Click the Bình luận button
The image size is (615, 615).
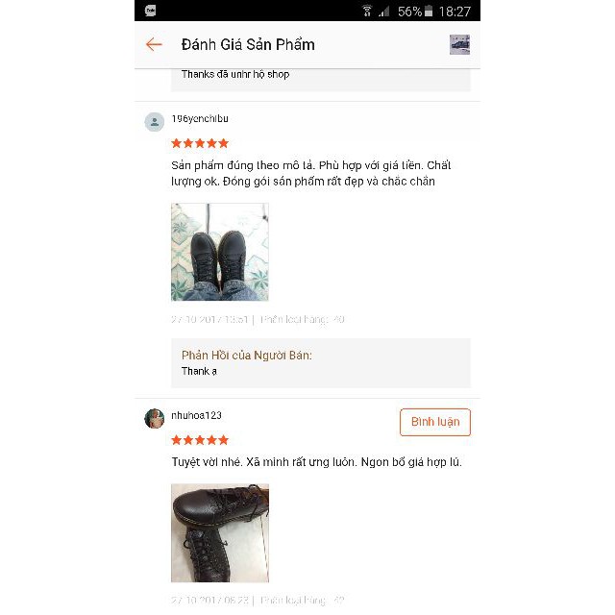435,422
